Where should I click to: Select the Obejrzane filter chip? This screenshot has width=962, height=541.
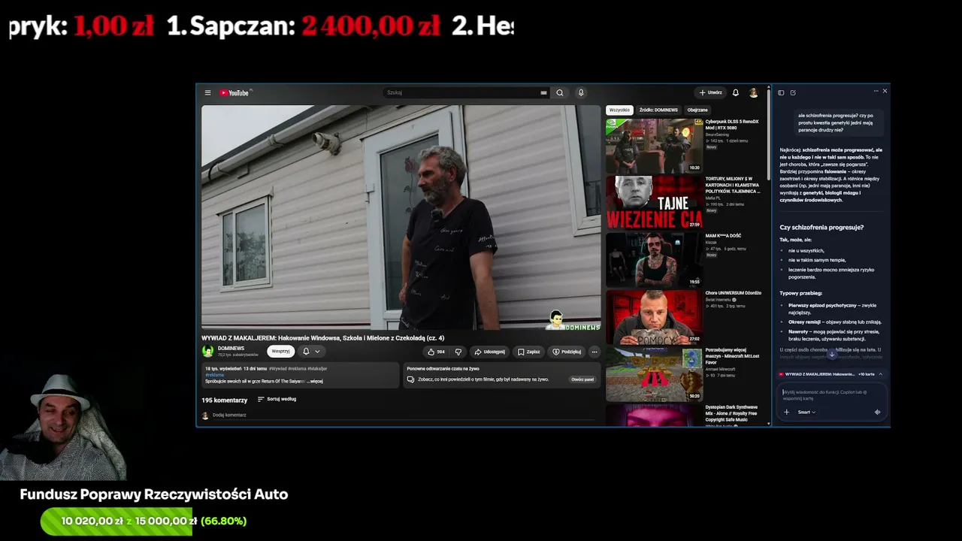coord(697,110)
